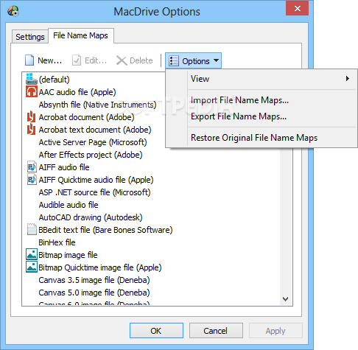The image size is (358, 350).
Task: Click the drive icon next to (default)
Action: coord(32,79)
